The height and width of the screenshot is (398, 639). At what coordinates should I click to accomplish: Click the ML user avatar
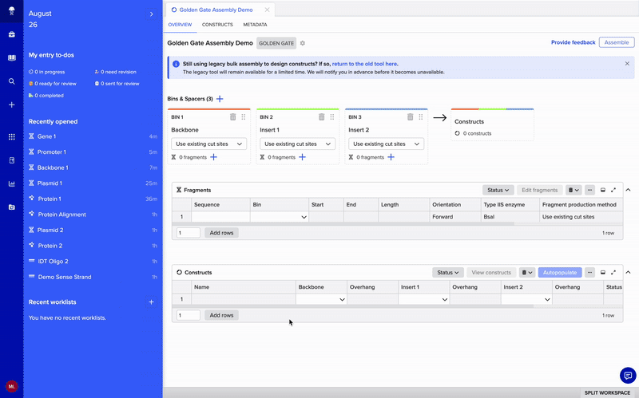coord(11,386)
